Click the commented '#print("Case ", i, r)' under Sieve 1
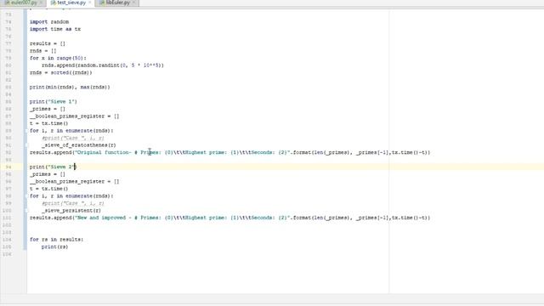The width and height of the screenshot is (544, 306). (x=73, y=138)
